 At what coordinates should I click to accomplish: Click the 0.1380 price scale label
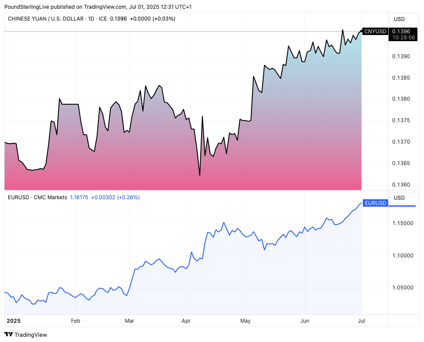coord(401,99)
